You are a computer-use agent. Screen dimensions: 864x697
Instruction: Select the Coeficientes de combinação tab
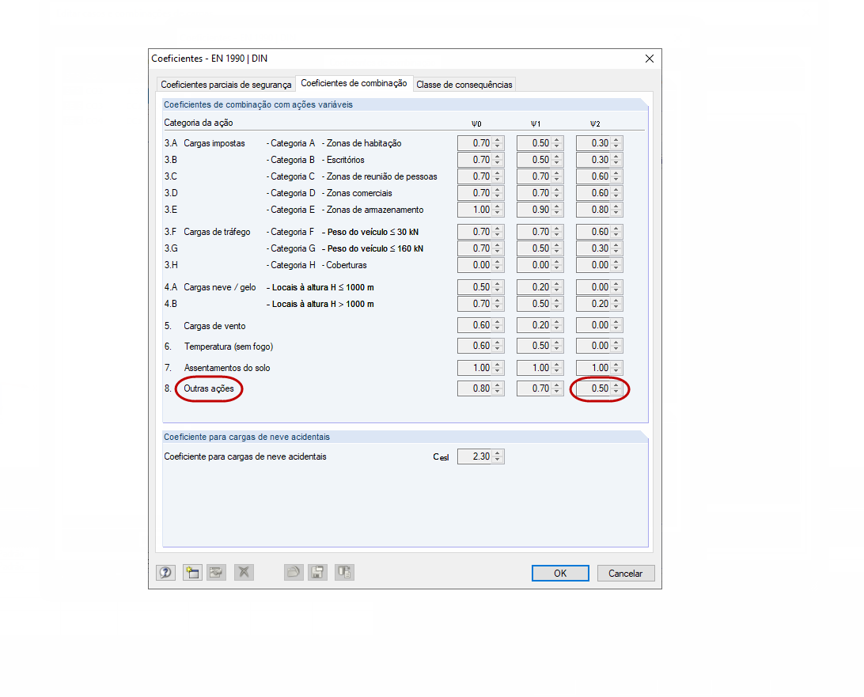click(354, 83)
